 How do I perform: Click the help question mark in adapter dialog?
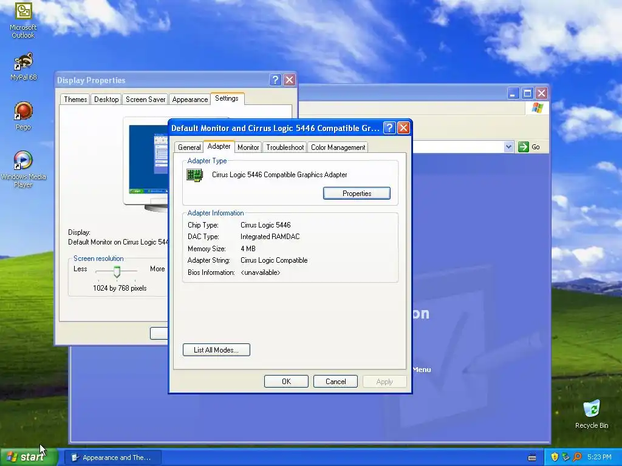point(389,127)
